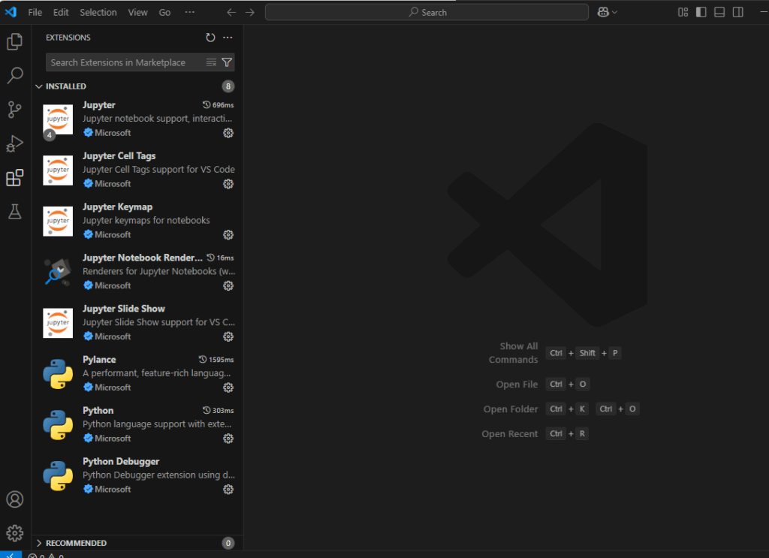Open the overflow menu after Go
Viewport: 769px width, 558px height.
tap(190, 12)
